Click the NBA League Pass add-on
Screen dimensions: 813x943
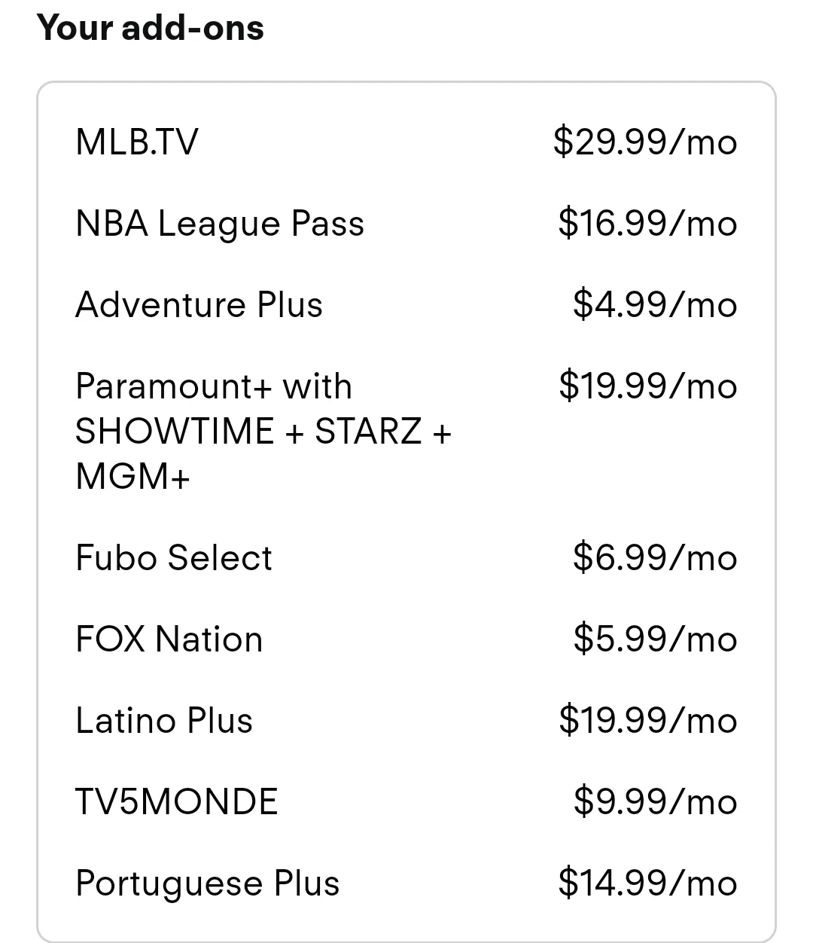click(x=406, y=223)
